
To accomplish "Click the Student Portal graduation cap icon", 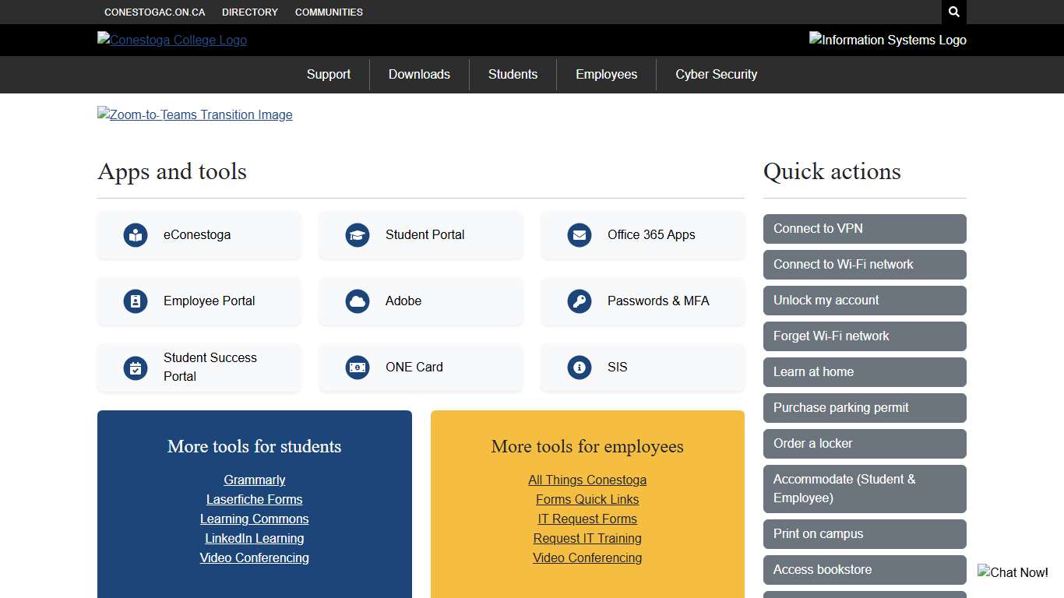I will coord(358,235).
